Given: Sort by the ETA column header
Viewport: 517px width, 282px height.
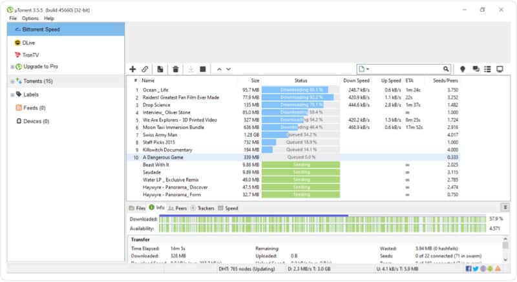Looking at the screenshot, I should (x=409, y=81).
